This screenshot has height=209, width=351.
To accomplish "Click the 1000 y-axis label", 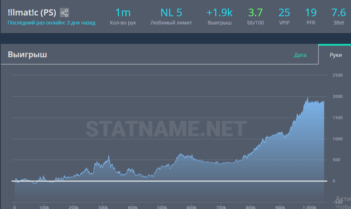I will pyautogui.click(x=337, y=139).
